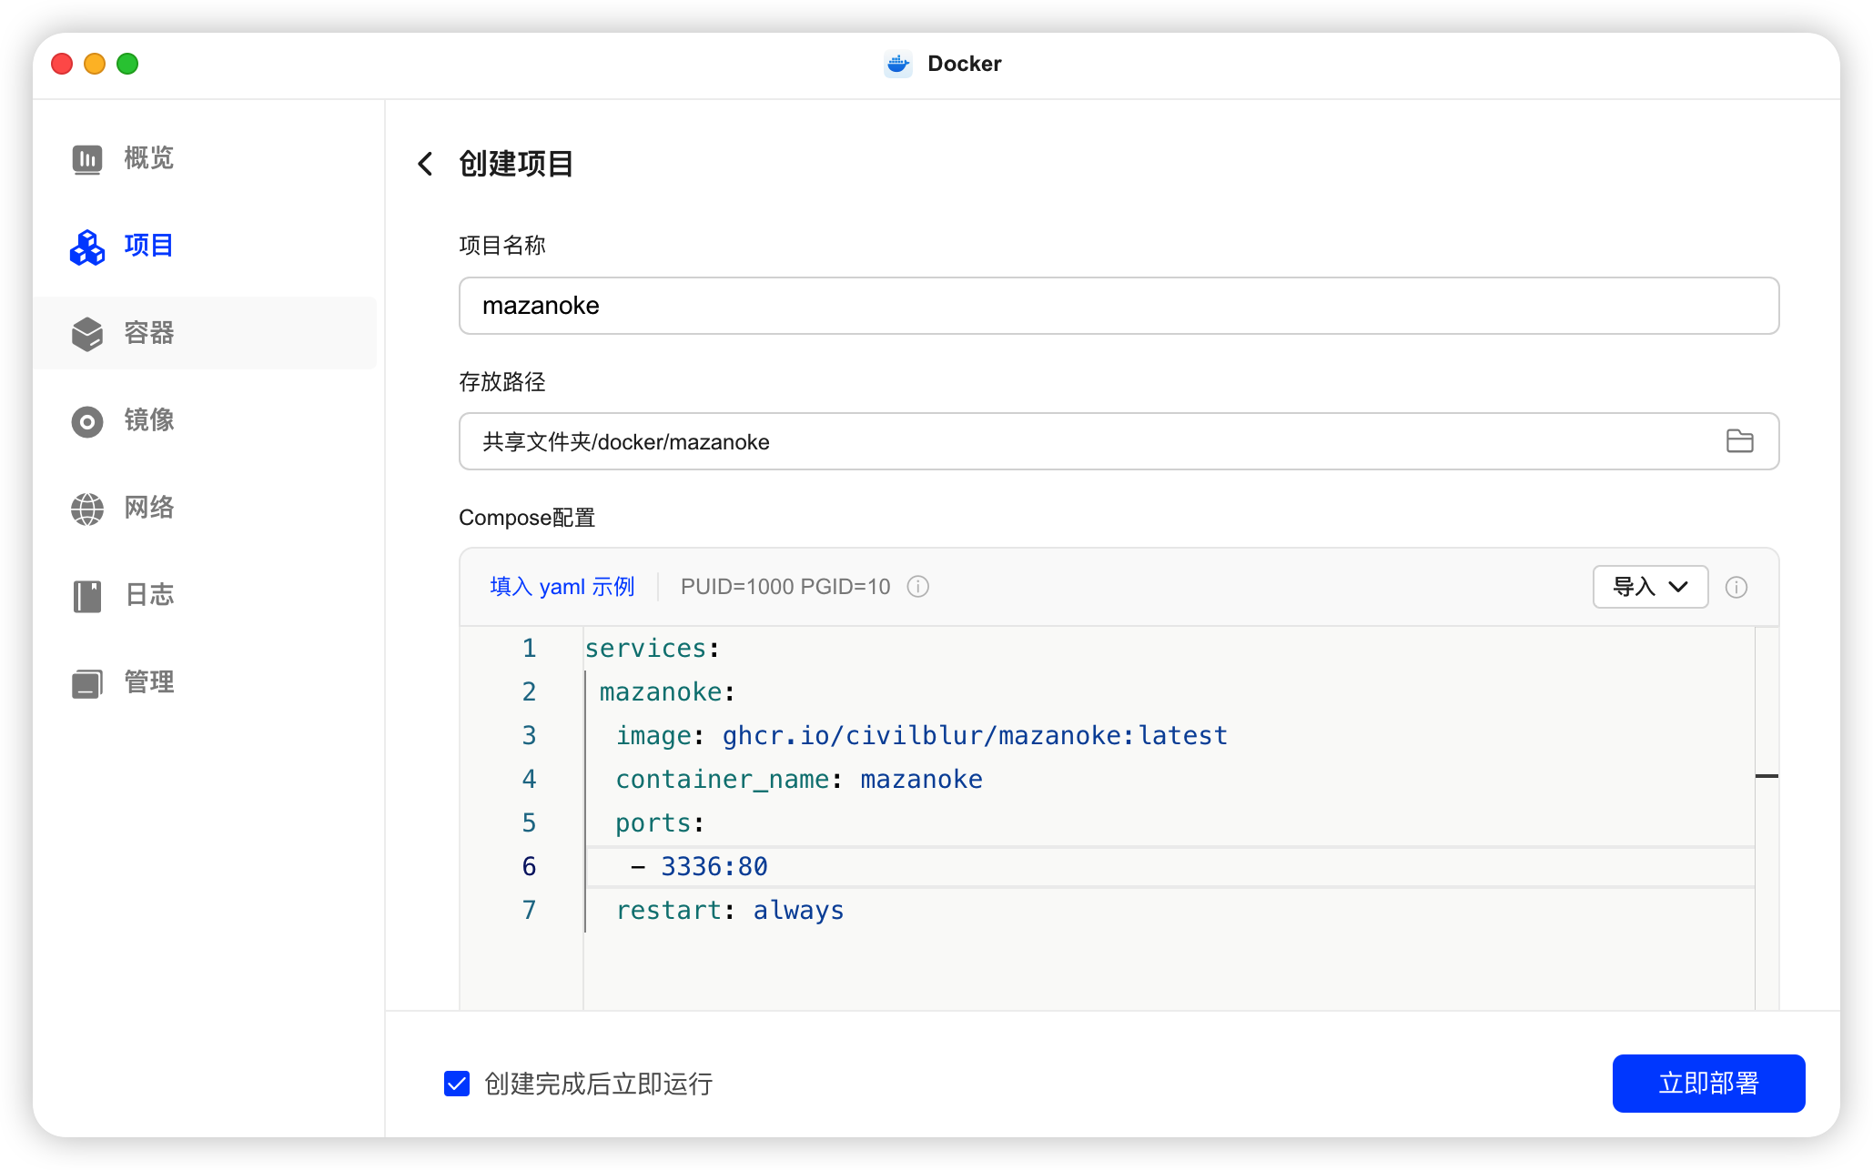
Task: Open Containers (容器) sidebar icon
Action: point(87,334)
